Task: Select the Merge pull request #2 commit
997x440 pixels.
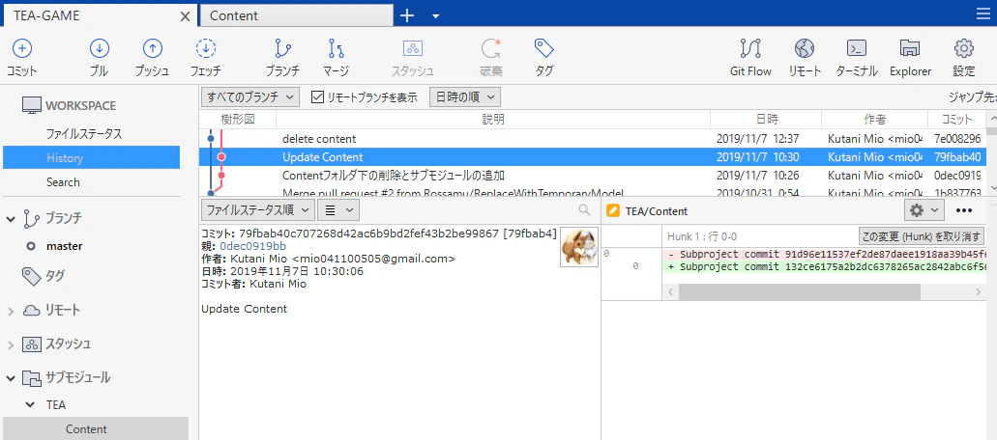Action: click(x=591, y=191)
